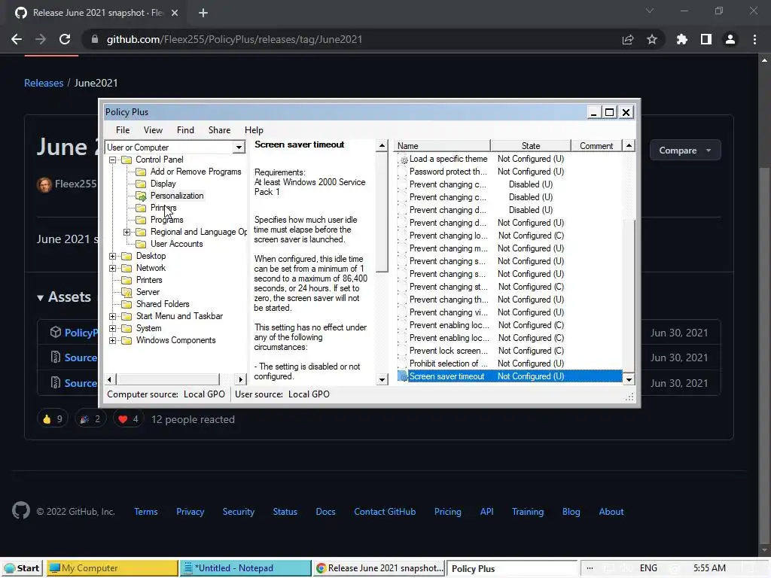This screenshot has width=771, height=578.
Task: Select the Shared Folders tree item
Action: coord(163,304)
